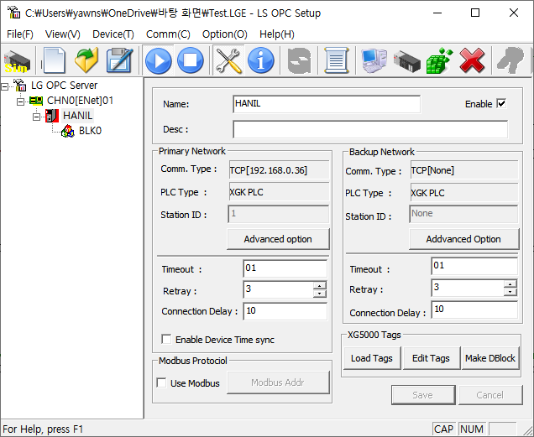Screen dimensions: 534x437
Task: Click the Make DBlock button
Action: [490, 358]
